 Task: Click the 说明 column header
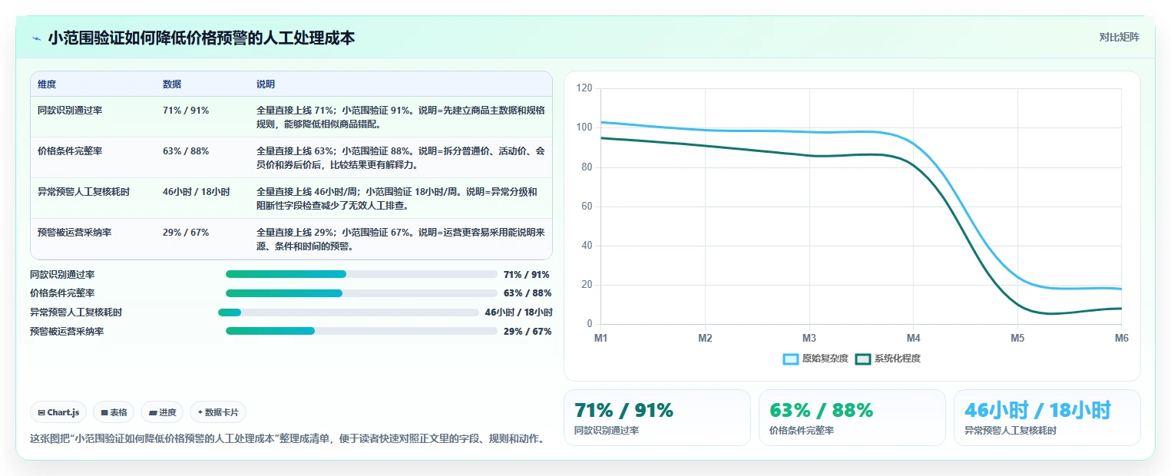(266, 84)
